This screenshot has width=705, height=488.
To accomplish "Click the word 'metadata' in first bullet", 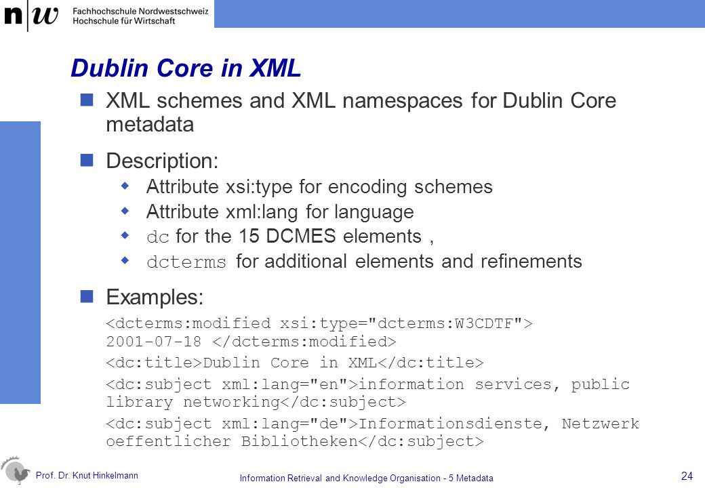I will point(150,125).
